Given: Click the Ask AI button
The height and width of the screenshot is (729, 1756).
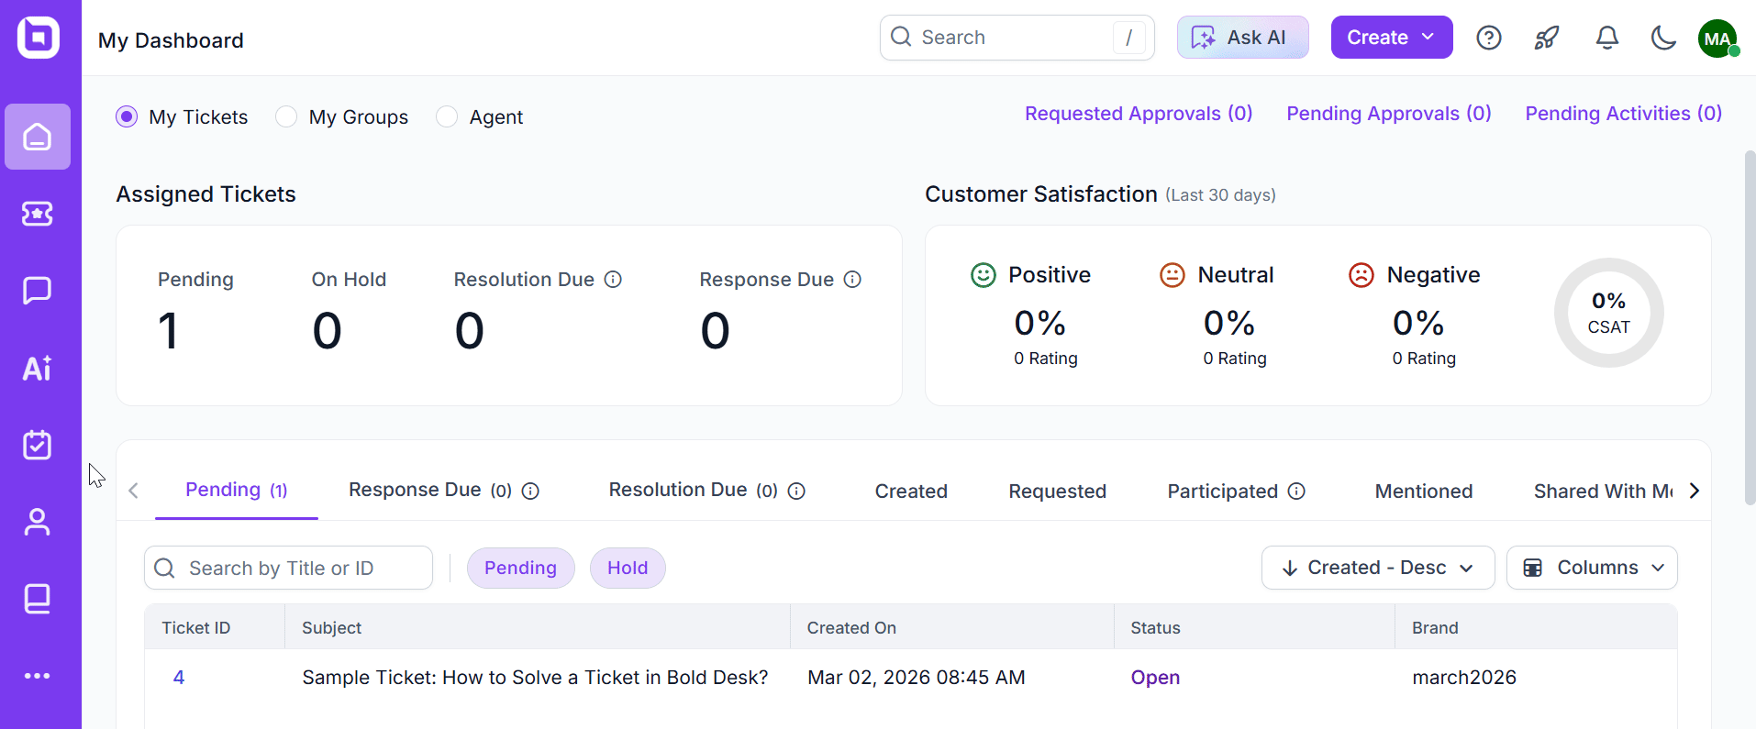Looking at the screenshot, I should (x=1242, y=38).
